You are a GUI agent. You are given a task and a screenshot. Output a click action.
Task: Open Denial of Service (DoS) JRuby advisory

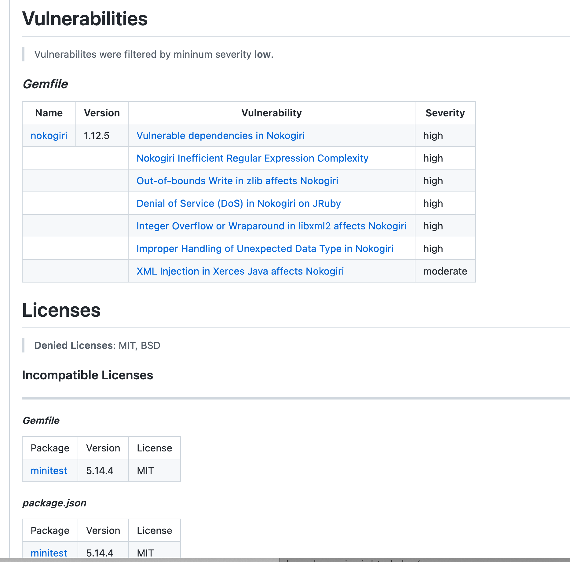[239, 203]
